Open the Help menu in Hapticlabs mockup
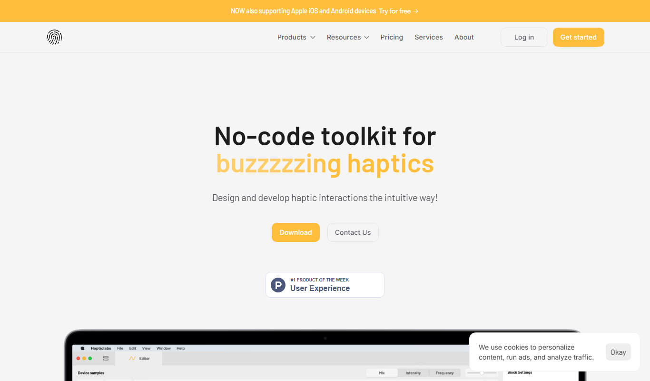The height and width of the screenshot is (381, 650). pos(180,349)
